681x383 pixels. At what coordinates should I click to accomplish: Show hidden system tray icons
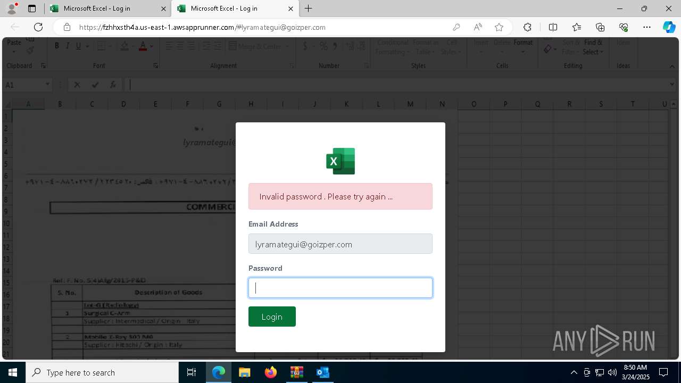coord(574,372)
